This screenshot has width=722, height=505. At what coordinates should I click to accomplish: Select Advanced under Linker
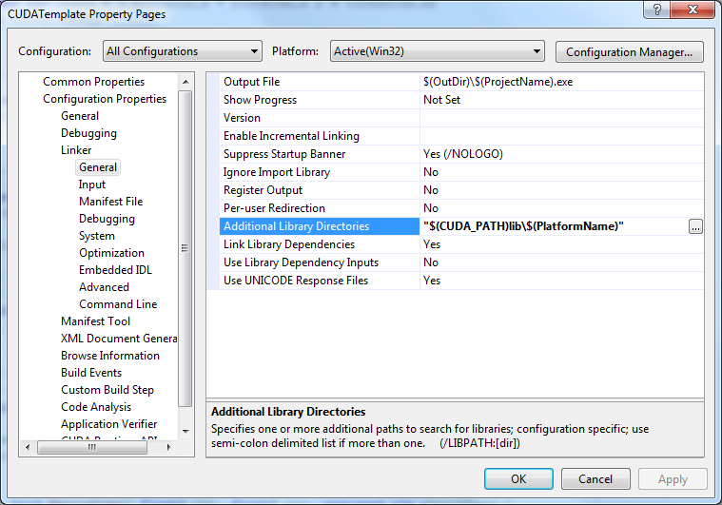(x=104, y=287)
